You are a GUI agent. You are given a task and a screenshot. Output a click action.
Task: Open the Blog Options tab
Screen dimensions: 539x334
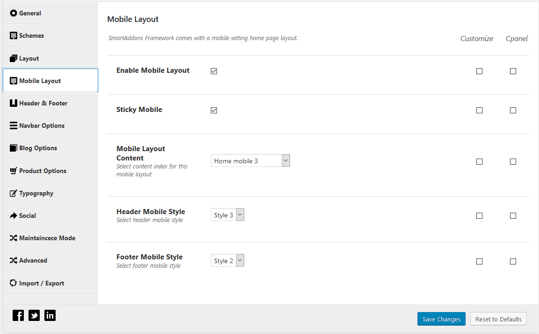pyautogui.click(x=50, y=148)
